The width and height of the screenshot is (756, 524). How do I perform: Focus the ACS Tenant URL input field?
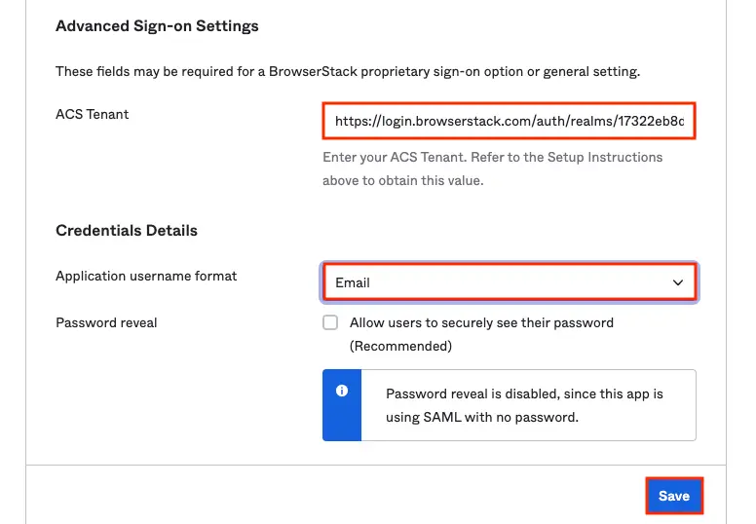point(509,122)
